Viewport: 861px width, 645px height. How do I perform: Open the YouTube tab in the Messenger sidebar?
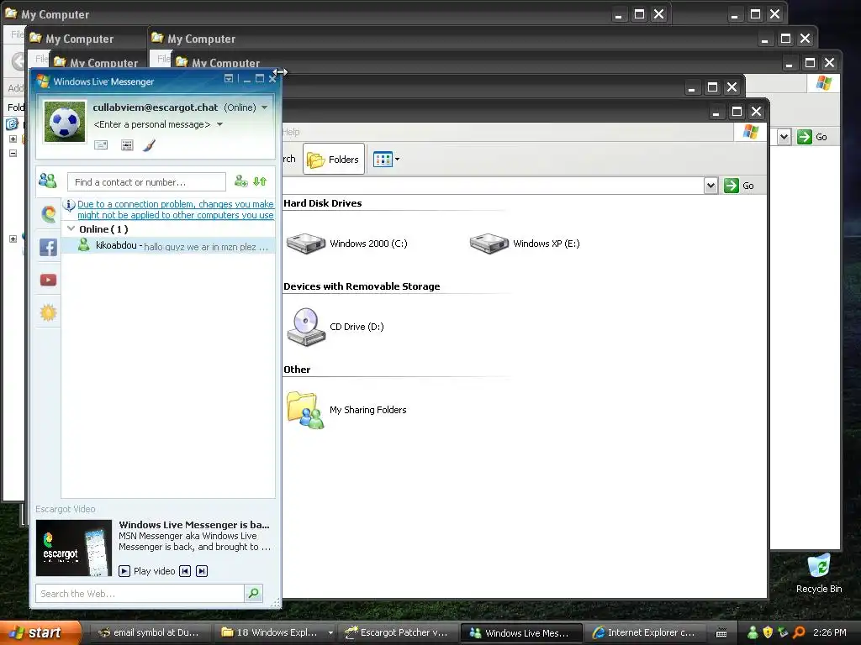48,280
